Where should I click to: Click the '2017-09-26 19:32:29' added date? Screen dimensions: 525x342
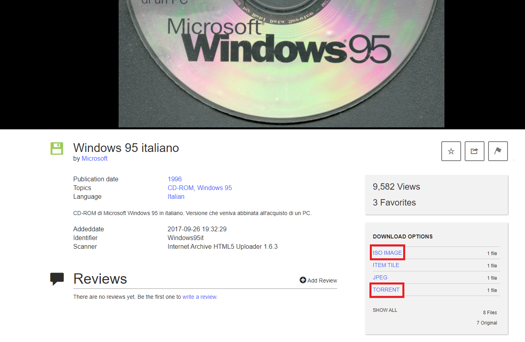[197, 229]
